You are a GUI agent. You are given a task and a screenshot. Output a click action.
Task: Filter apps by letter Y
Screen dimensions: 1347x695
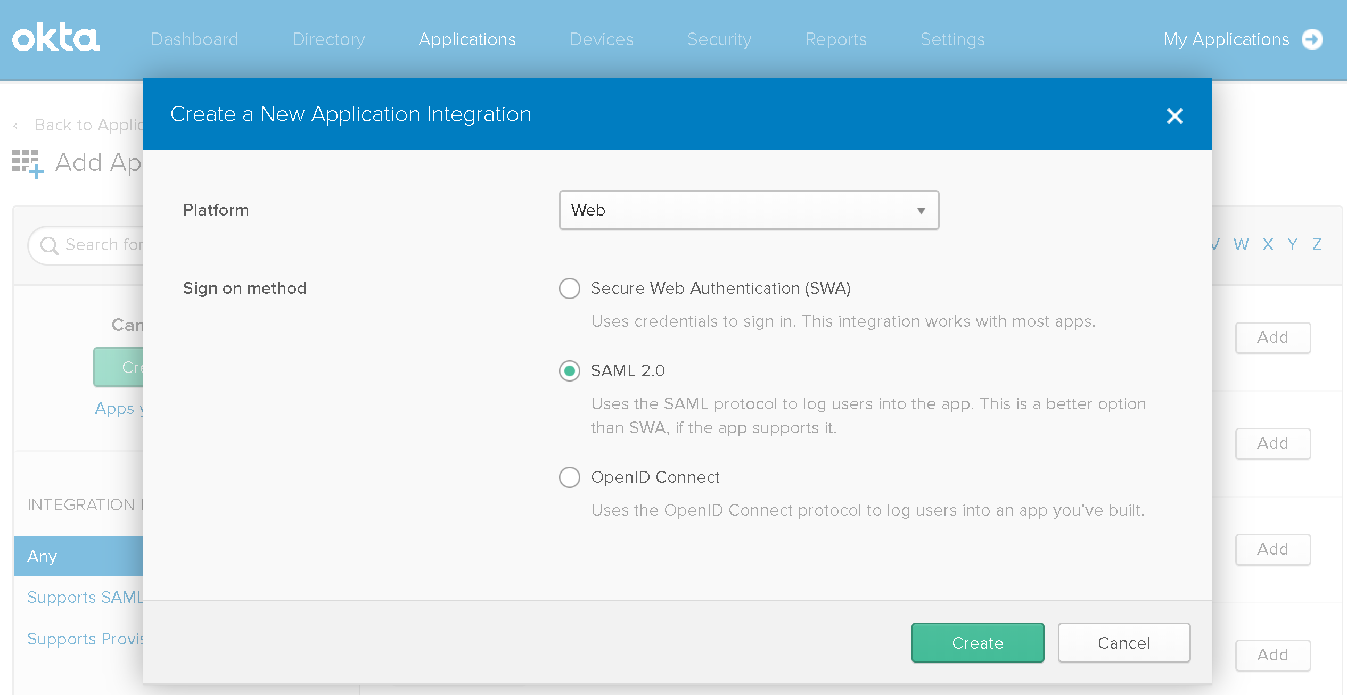pyautogui.click(x=1292, y=244)
